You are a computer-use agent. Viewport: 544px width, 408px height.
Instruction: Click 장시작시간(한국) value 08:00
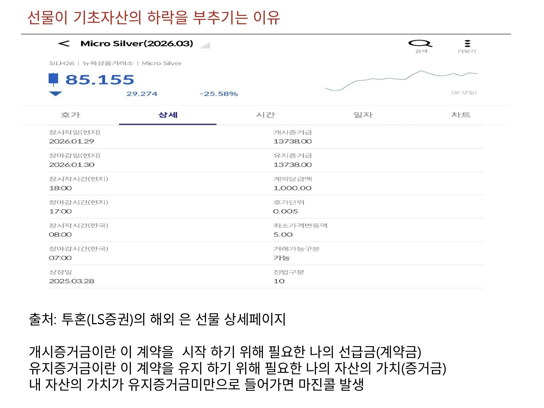(x=60, y=234)
